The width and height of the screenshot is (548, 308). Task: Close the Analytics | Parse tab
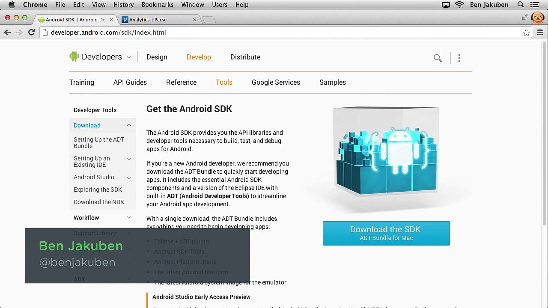[195, 20]
